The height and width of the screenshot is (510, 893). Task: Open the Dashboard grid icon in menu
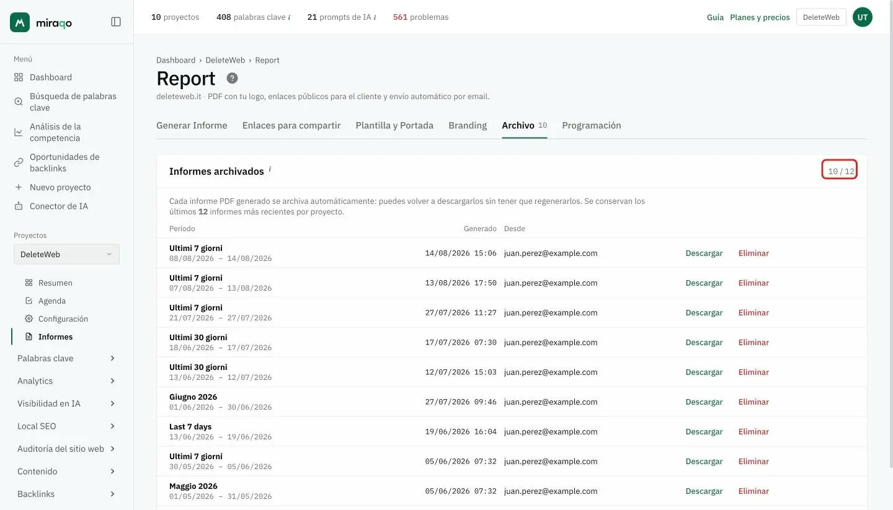tap(19, 77)
